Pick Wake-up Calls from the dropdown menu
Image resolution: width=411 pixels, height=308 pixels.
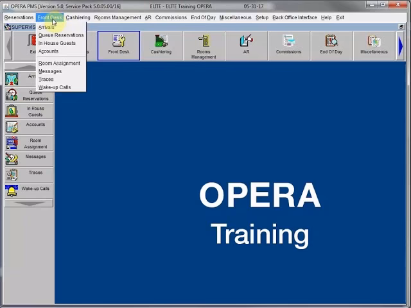point(55,87)
